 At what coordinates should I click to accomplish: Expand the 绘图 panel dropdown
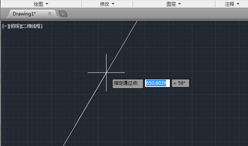pyautogui.click(x=41, y=4)
